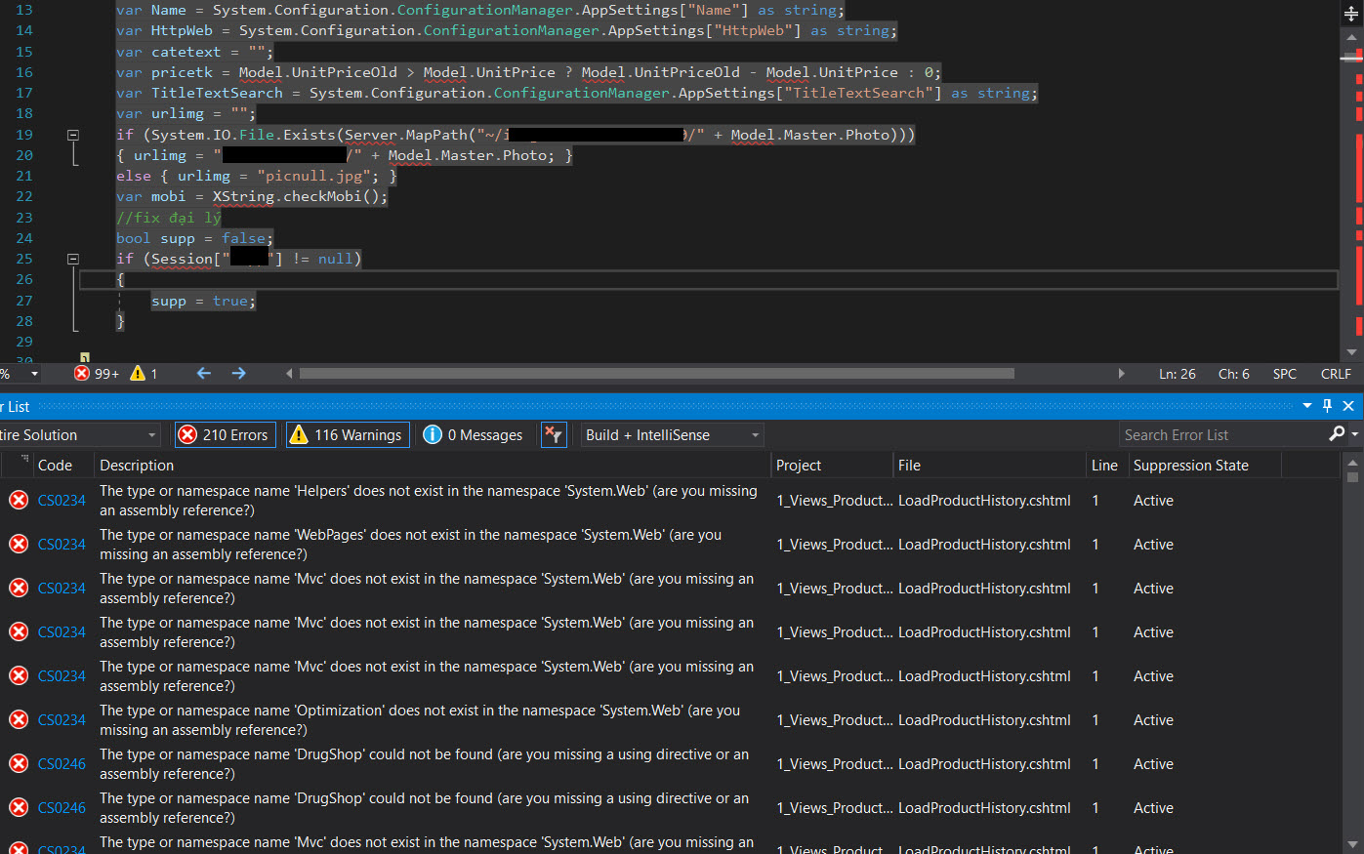Open CS0234 link for 'Helpers' error
This screenshot has width=1364, height=854.
(62, 501)
